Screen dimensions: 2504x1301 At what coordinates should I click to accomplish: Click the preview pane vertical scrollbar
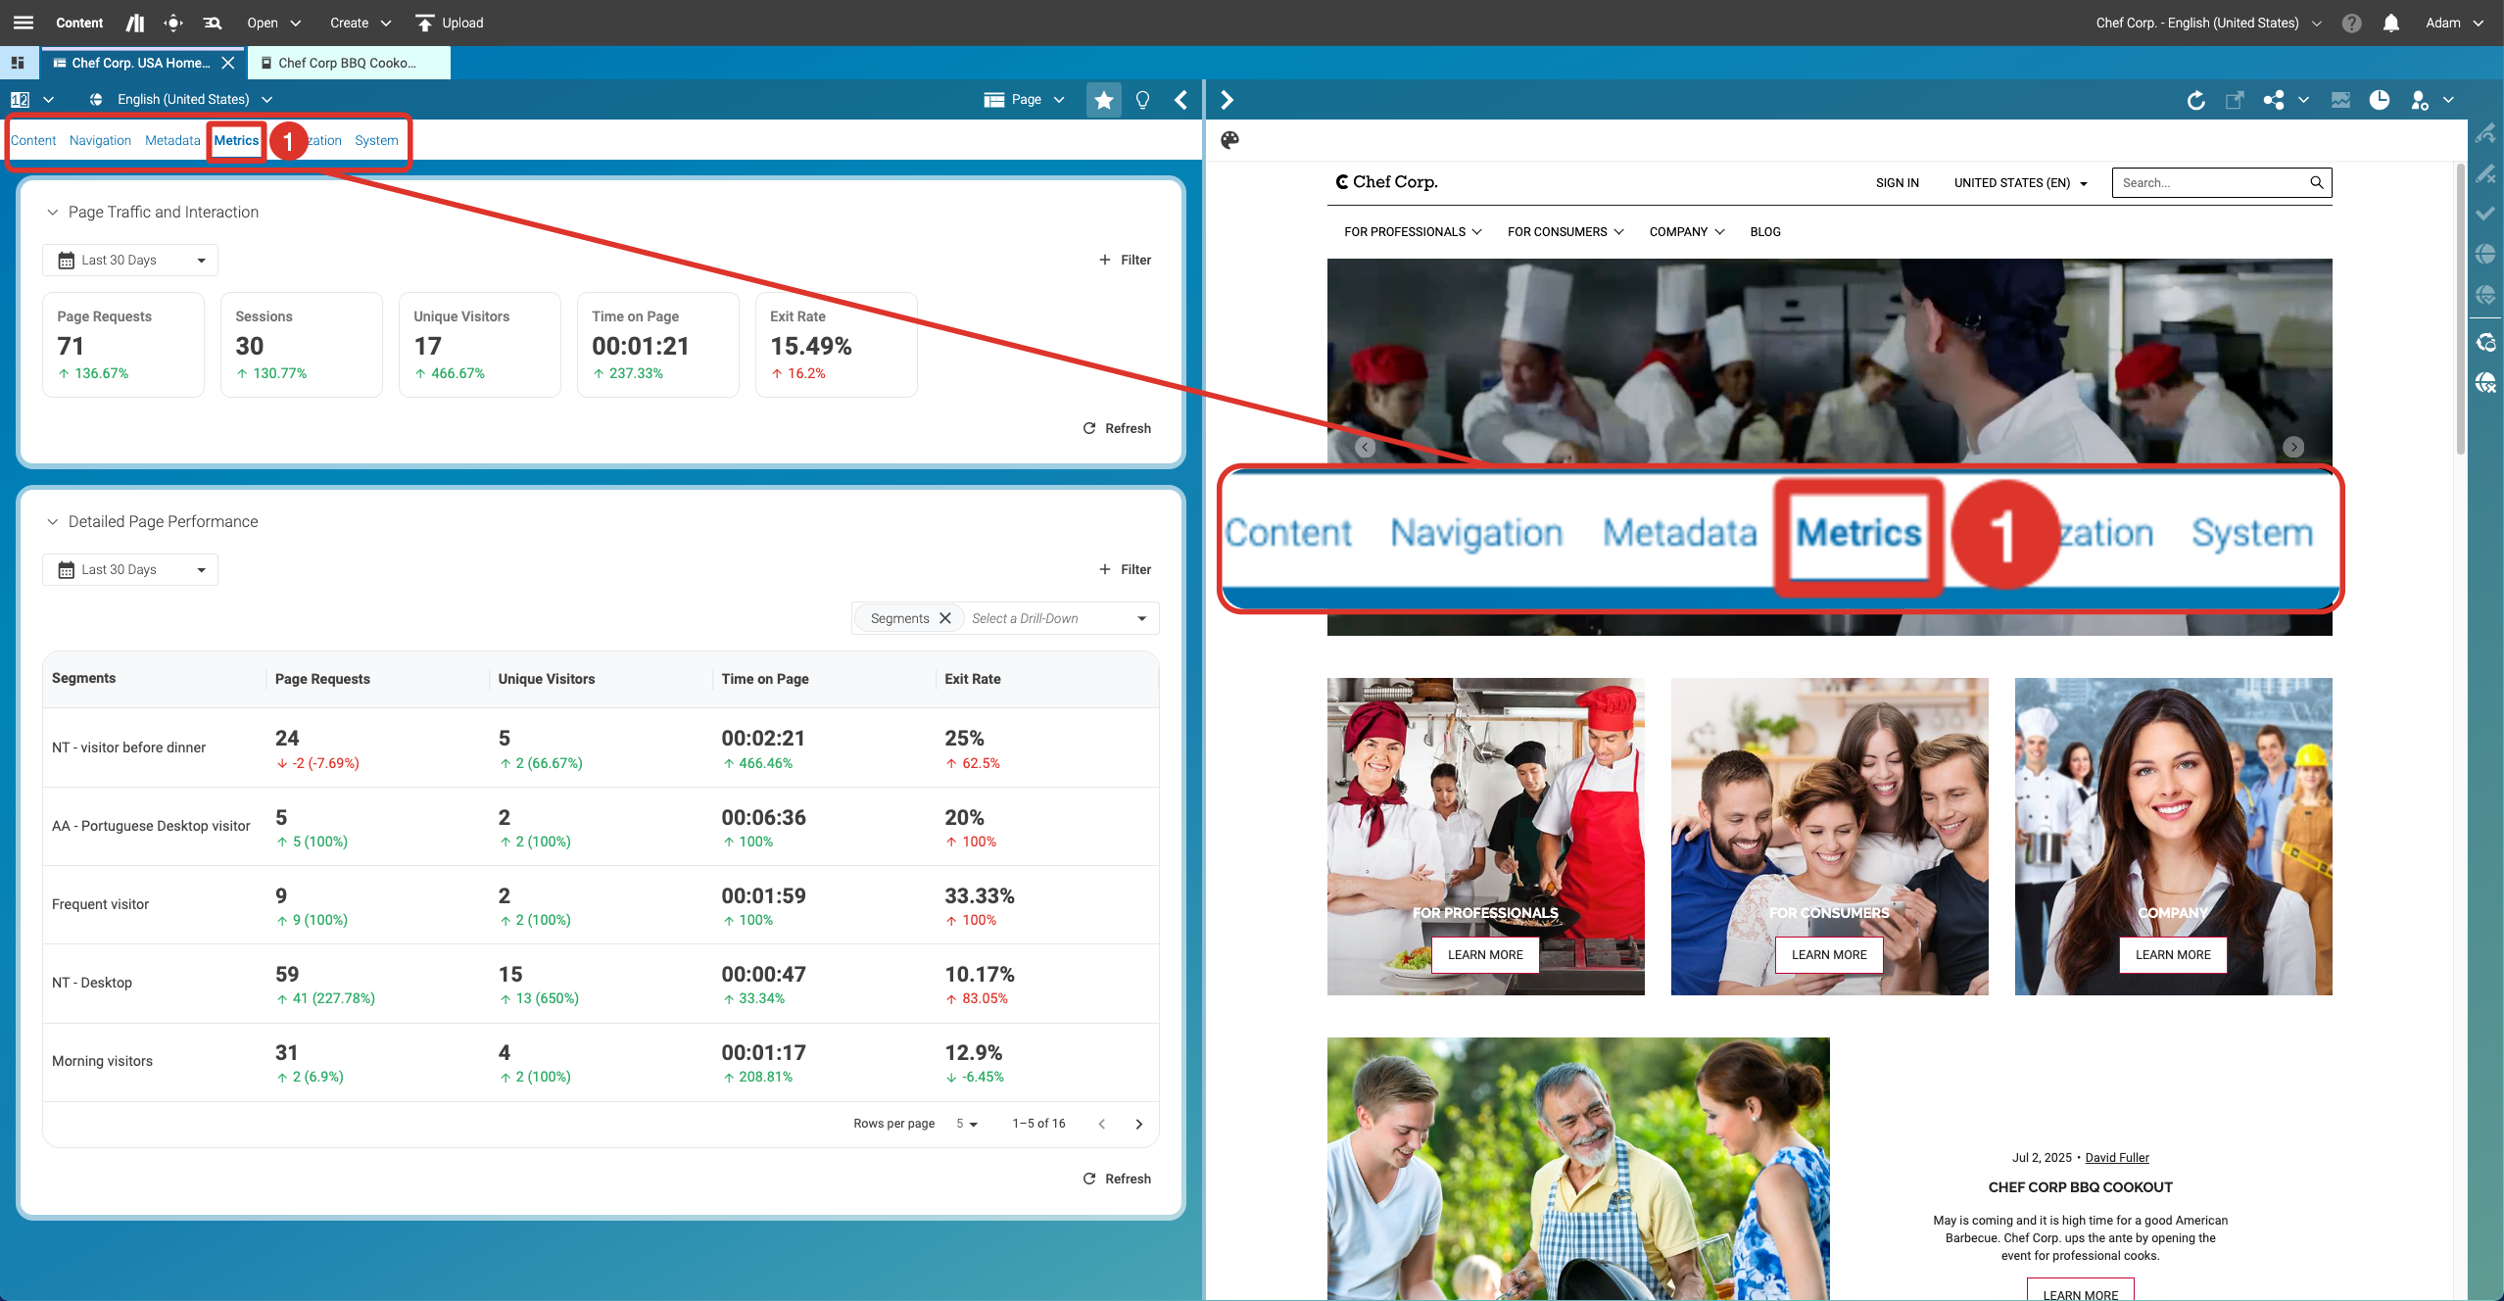2461,311
